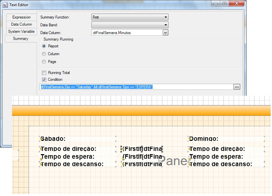
Task: Enable the Running Total checkbox
Action: point(44,73)
